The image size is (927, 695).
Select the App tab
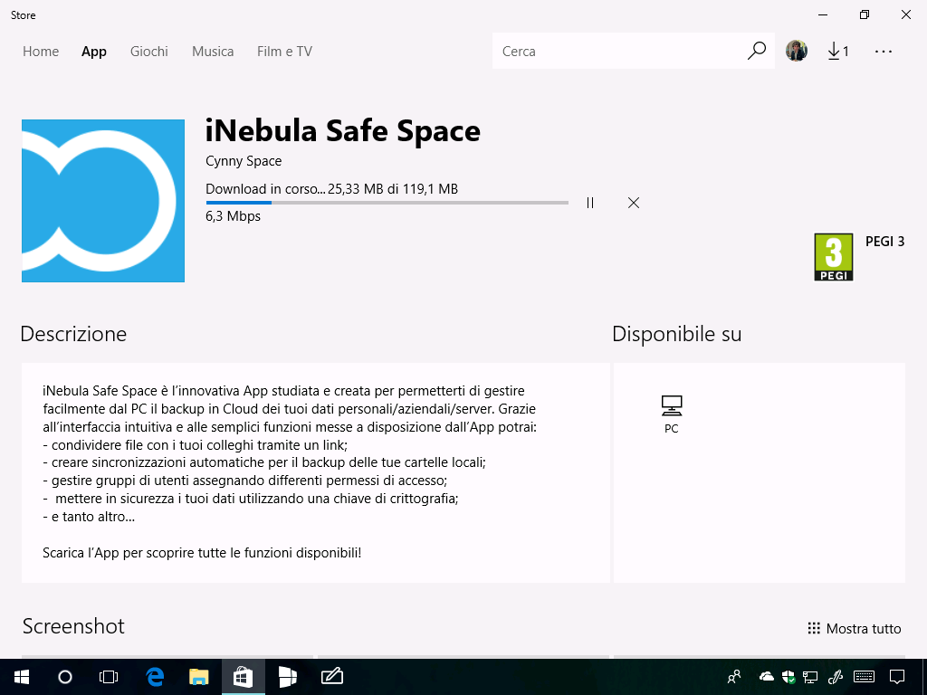pyautogui.click(x=94, y=52)
